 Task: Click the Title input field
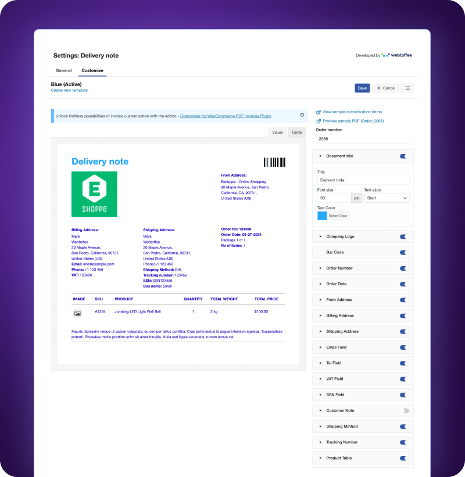point(363,180)
